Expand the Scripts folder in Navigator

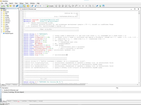[2, 30]
